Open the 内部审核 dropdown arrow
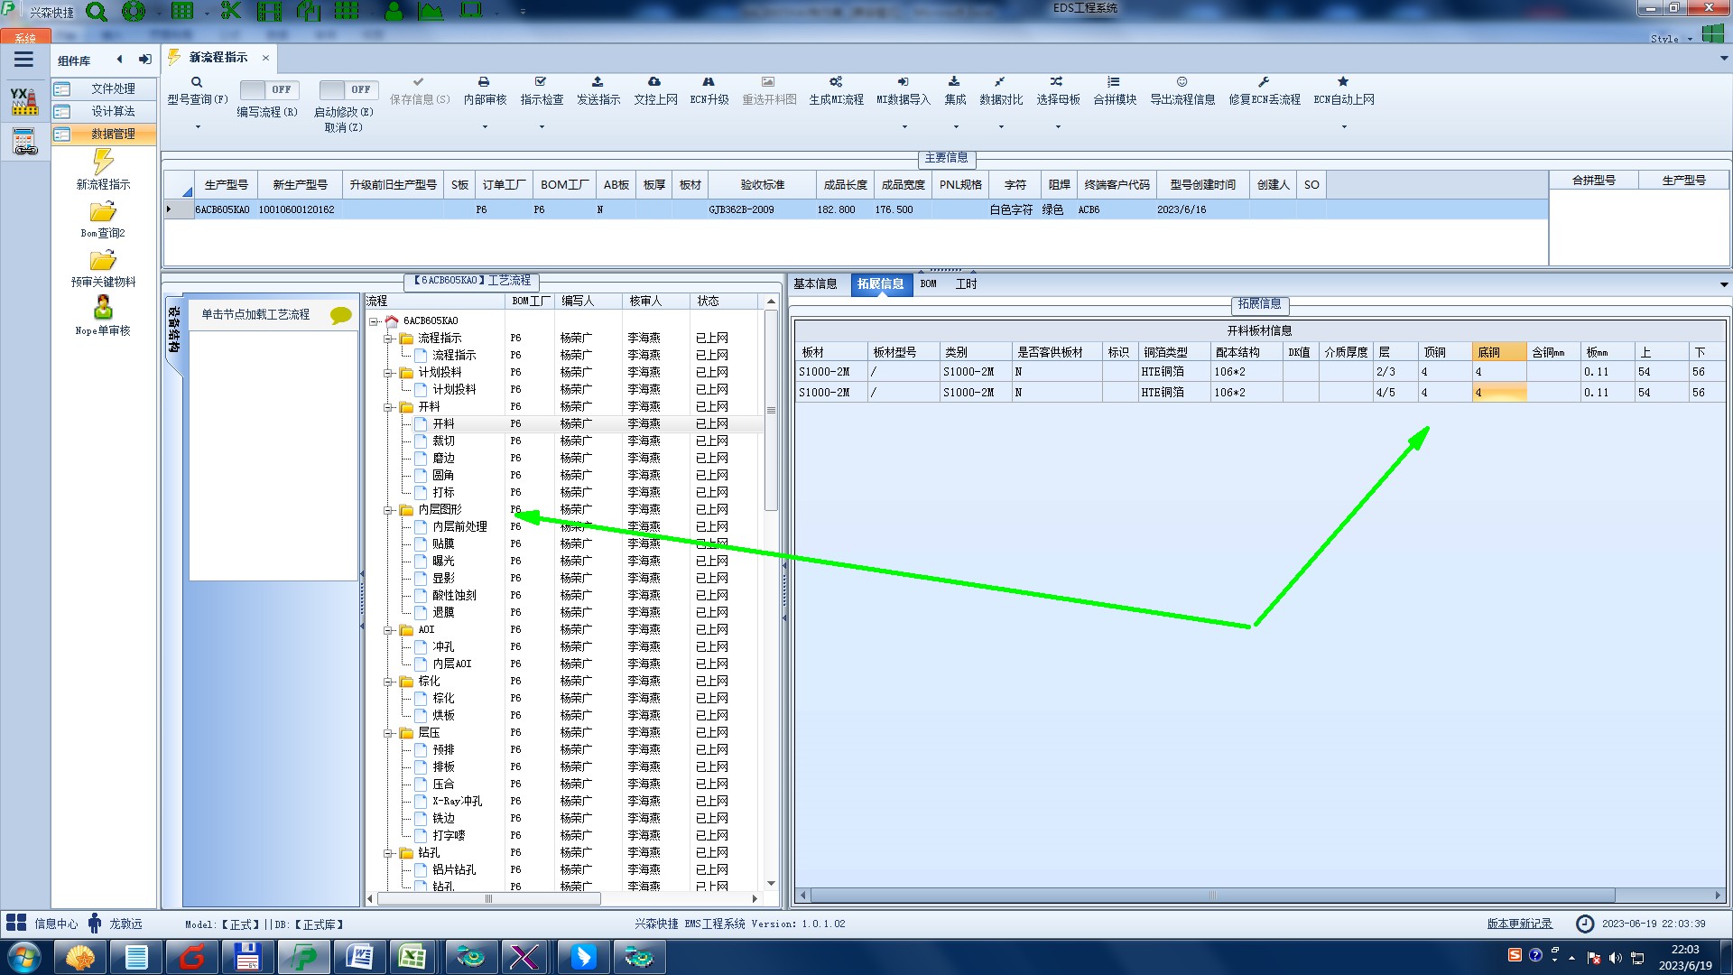 (485, 127)
